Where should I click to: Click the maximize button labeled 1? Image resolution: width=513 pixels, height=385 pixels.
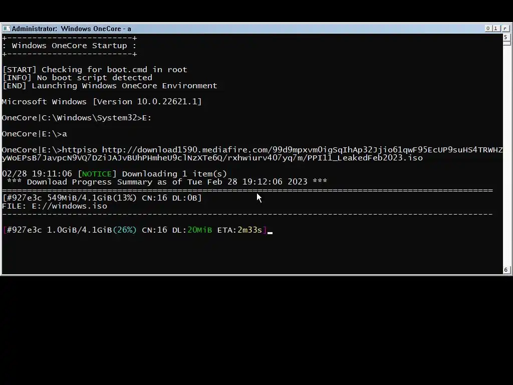[495, 29]
